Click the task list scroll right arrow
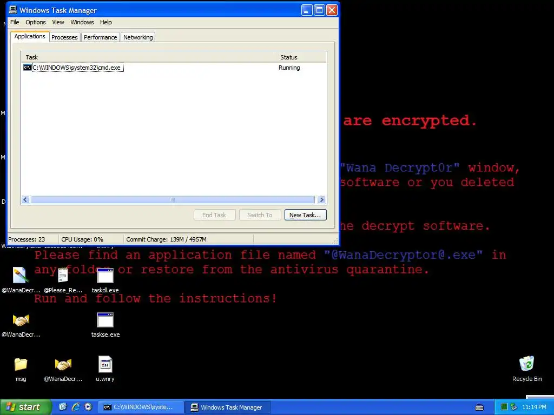 click(321, 200)
